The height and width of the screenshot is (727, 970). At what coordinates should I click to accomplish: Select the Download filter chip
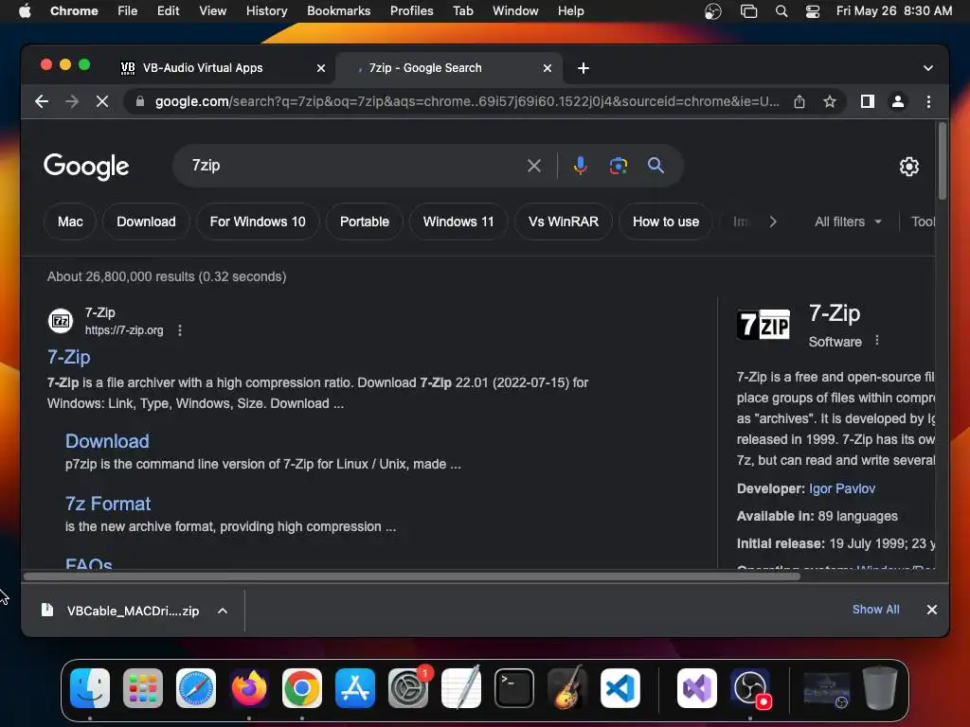146,222
